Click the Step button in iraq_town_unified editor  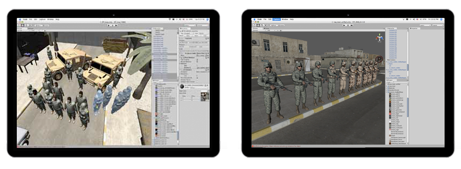click(351, 25)
